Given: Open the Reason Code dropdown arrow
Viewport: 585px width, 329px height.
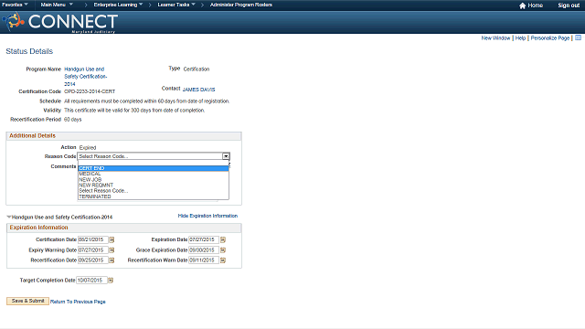Looking at the screenshot, I should coord(226,156).
